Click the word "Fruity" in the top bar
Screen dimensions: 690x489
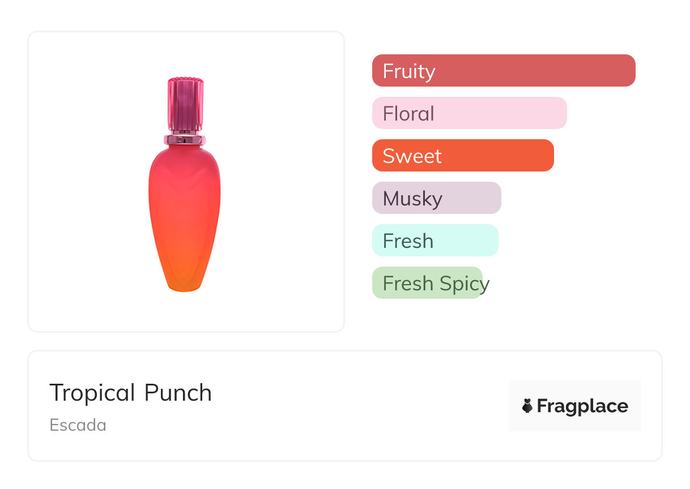pyautogui.click(x=409, y=71)
